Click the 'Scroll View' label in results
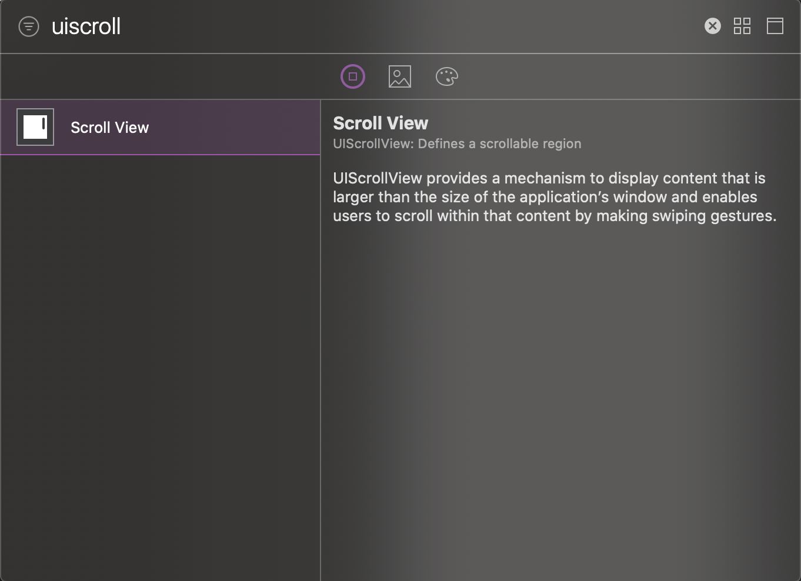Image resolution: width=801 pixels, height=581 pixels. 110,128
